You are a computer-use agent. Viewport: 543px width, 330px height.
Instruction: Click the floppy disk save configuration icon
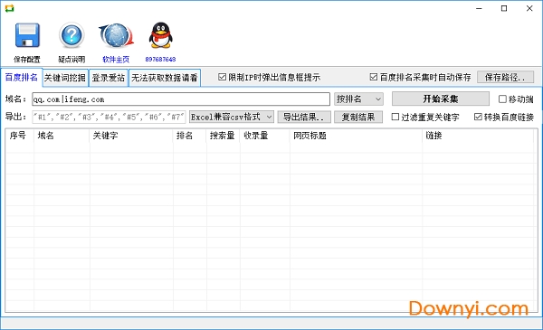pyautogui.click(x=27, y=35)
